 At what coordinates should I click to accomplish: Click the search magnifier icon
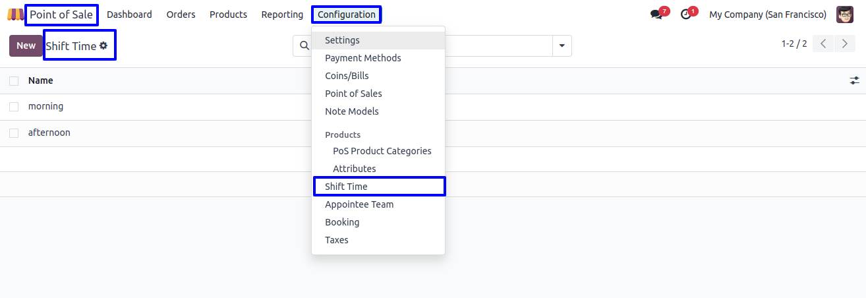pyautogui.click(x=304, y=46)
